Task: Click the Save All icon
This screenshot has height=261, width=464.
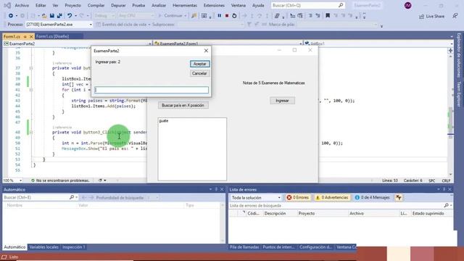Action: click(x=59, y=16)
